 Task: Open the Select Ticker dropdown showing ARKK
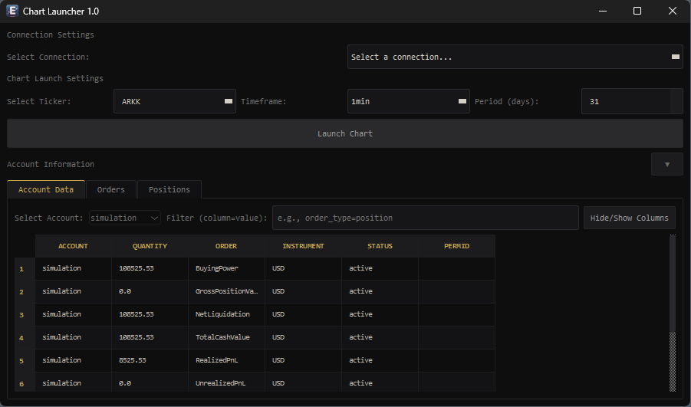[x=175, y=101]
